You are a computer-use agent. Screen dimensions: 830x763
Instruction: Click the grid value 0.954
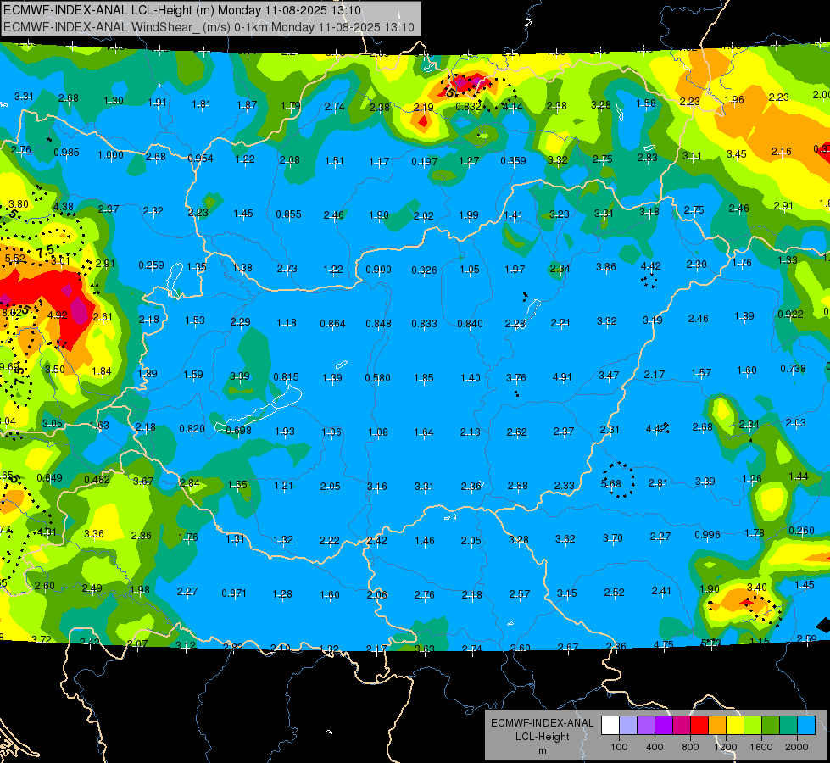[201, 159]
